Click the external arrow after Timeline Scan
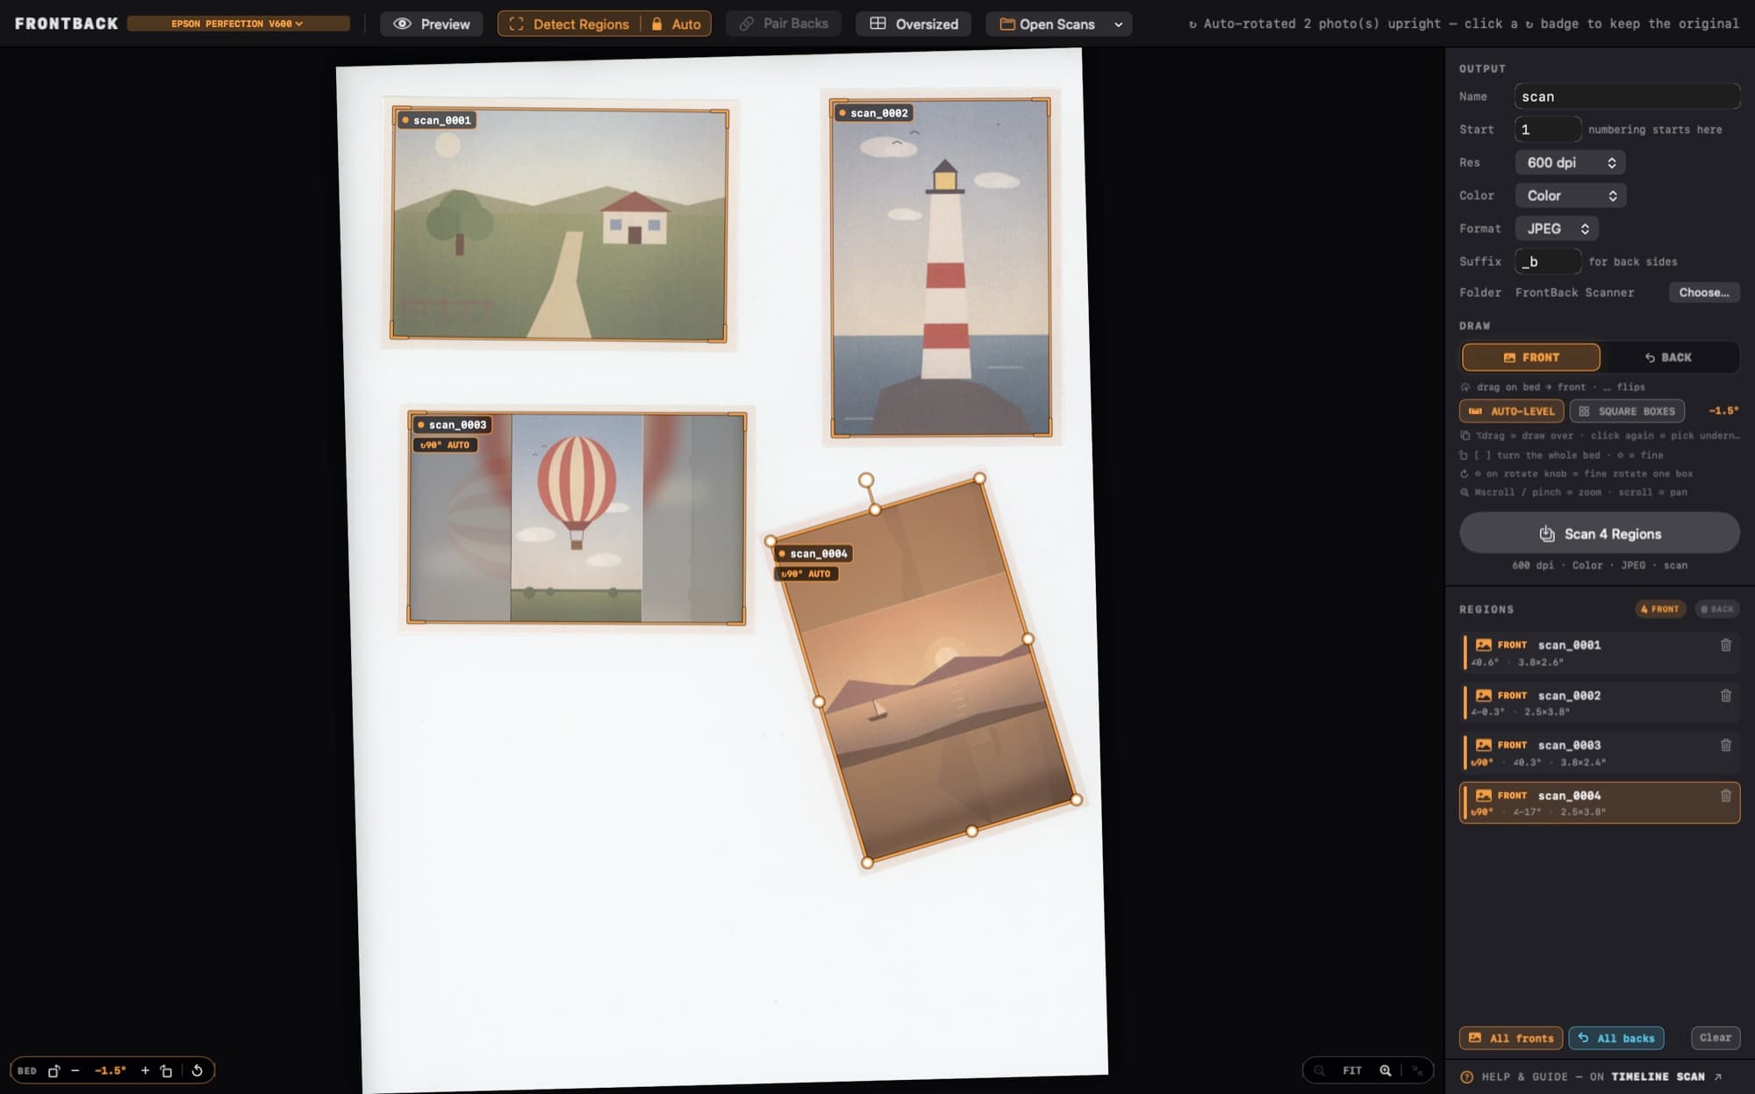The image size is (1755, 1094). coord(1718,1076)
